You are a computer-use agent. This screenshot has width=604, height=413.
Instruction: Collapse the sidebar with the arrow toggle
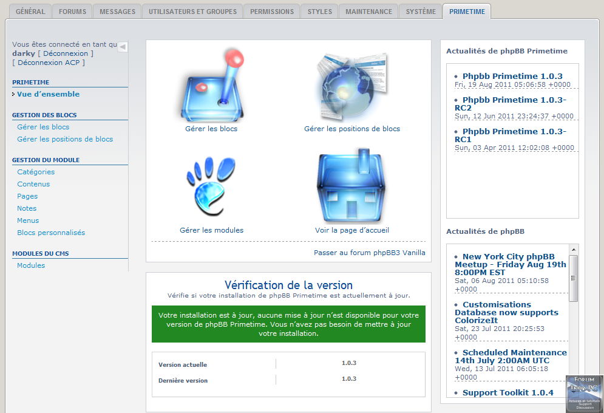click(x=123, y=47)
